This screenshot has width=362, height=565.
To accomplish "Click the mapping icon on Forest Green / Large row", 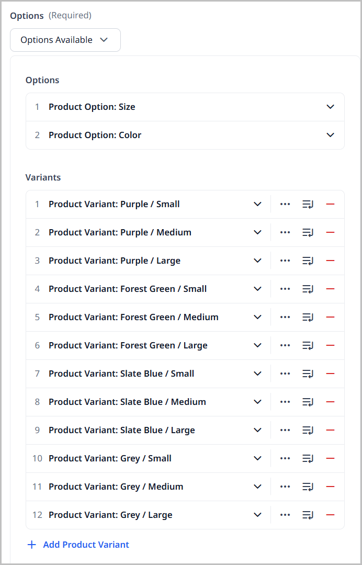I will pyautogui.click(x=308, y=345).
